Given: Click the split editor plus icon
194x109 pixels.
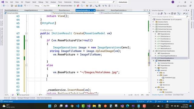Looking at the screenshot, I should coord(149,13).
